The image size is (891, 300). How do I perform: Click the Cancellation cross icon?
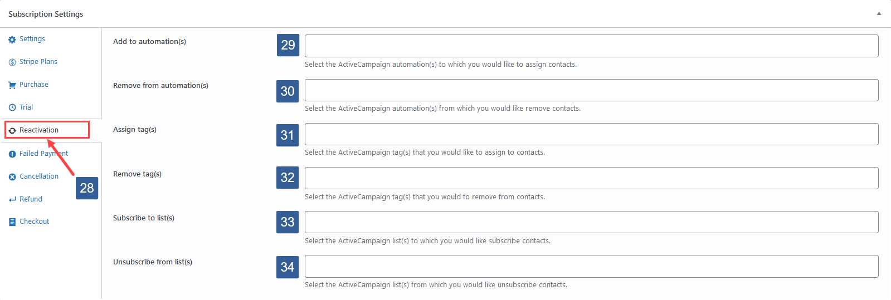click(x=12, y=177)
